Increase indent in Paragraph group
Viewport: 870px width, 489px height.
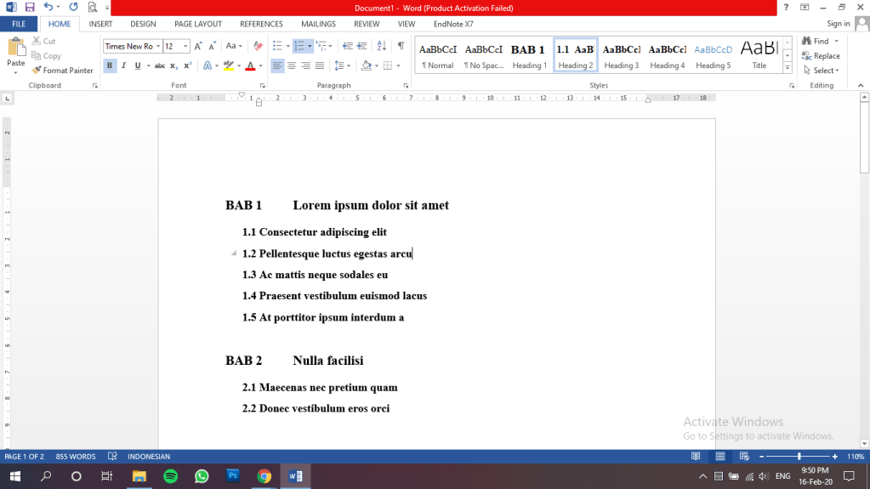point(361,46)
